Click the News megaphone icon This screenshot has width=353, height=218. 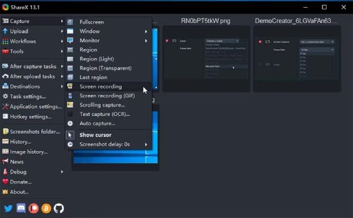pyautogui.click(x=5, y=162)
